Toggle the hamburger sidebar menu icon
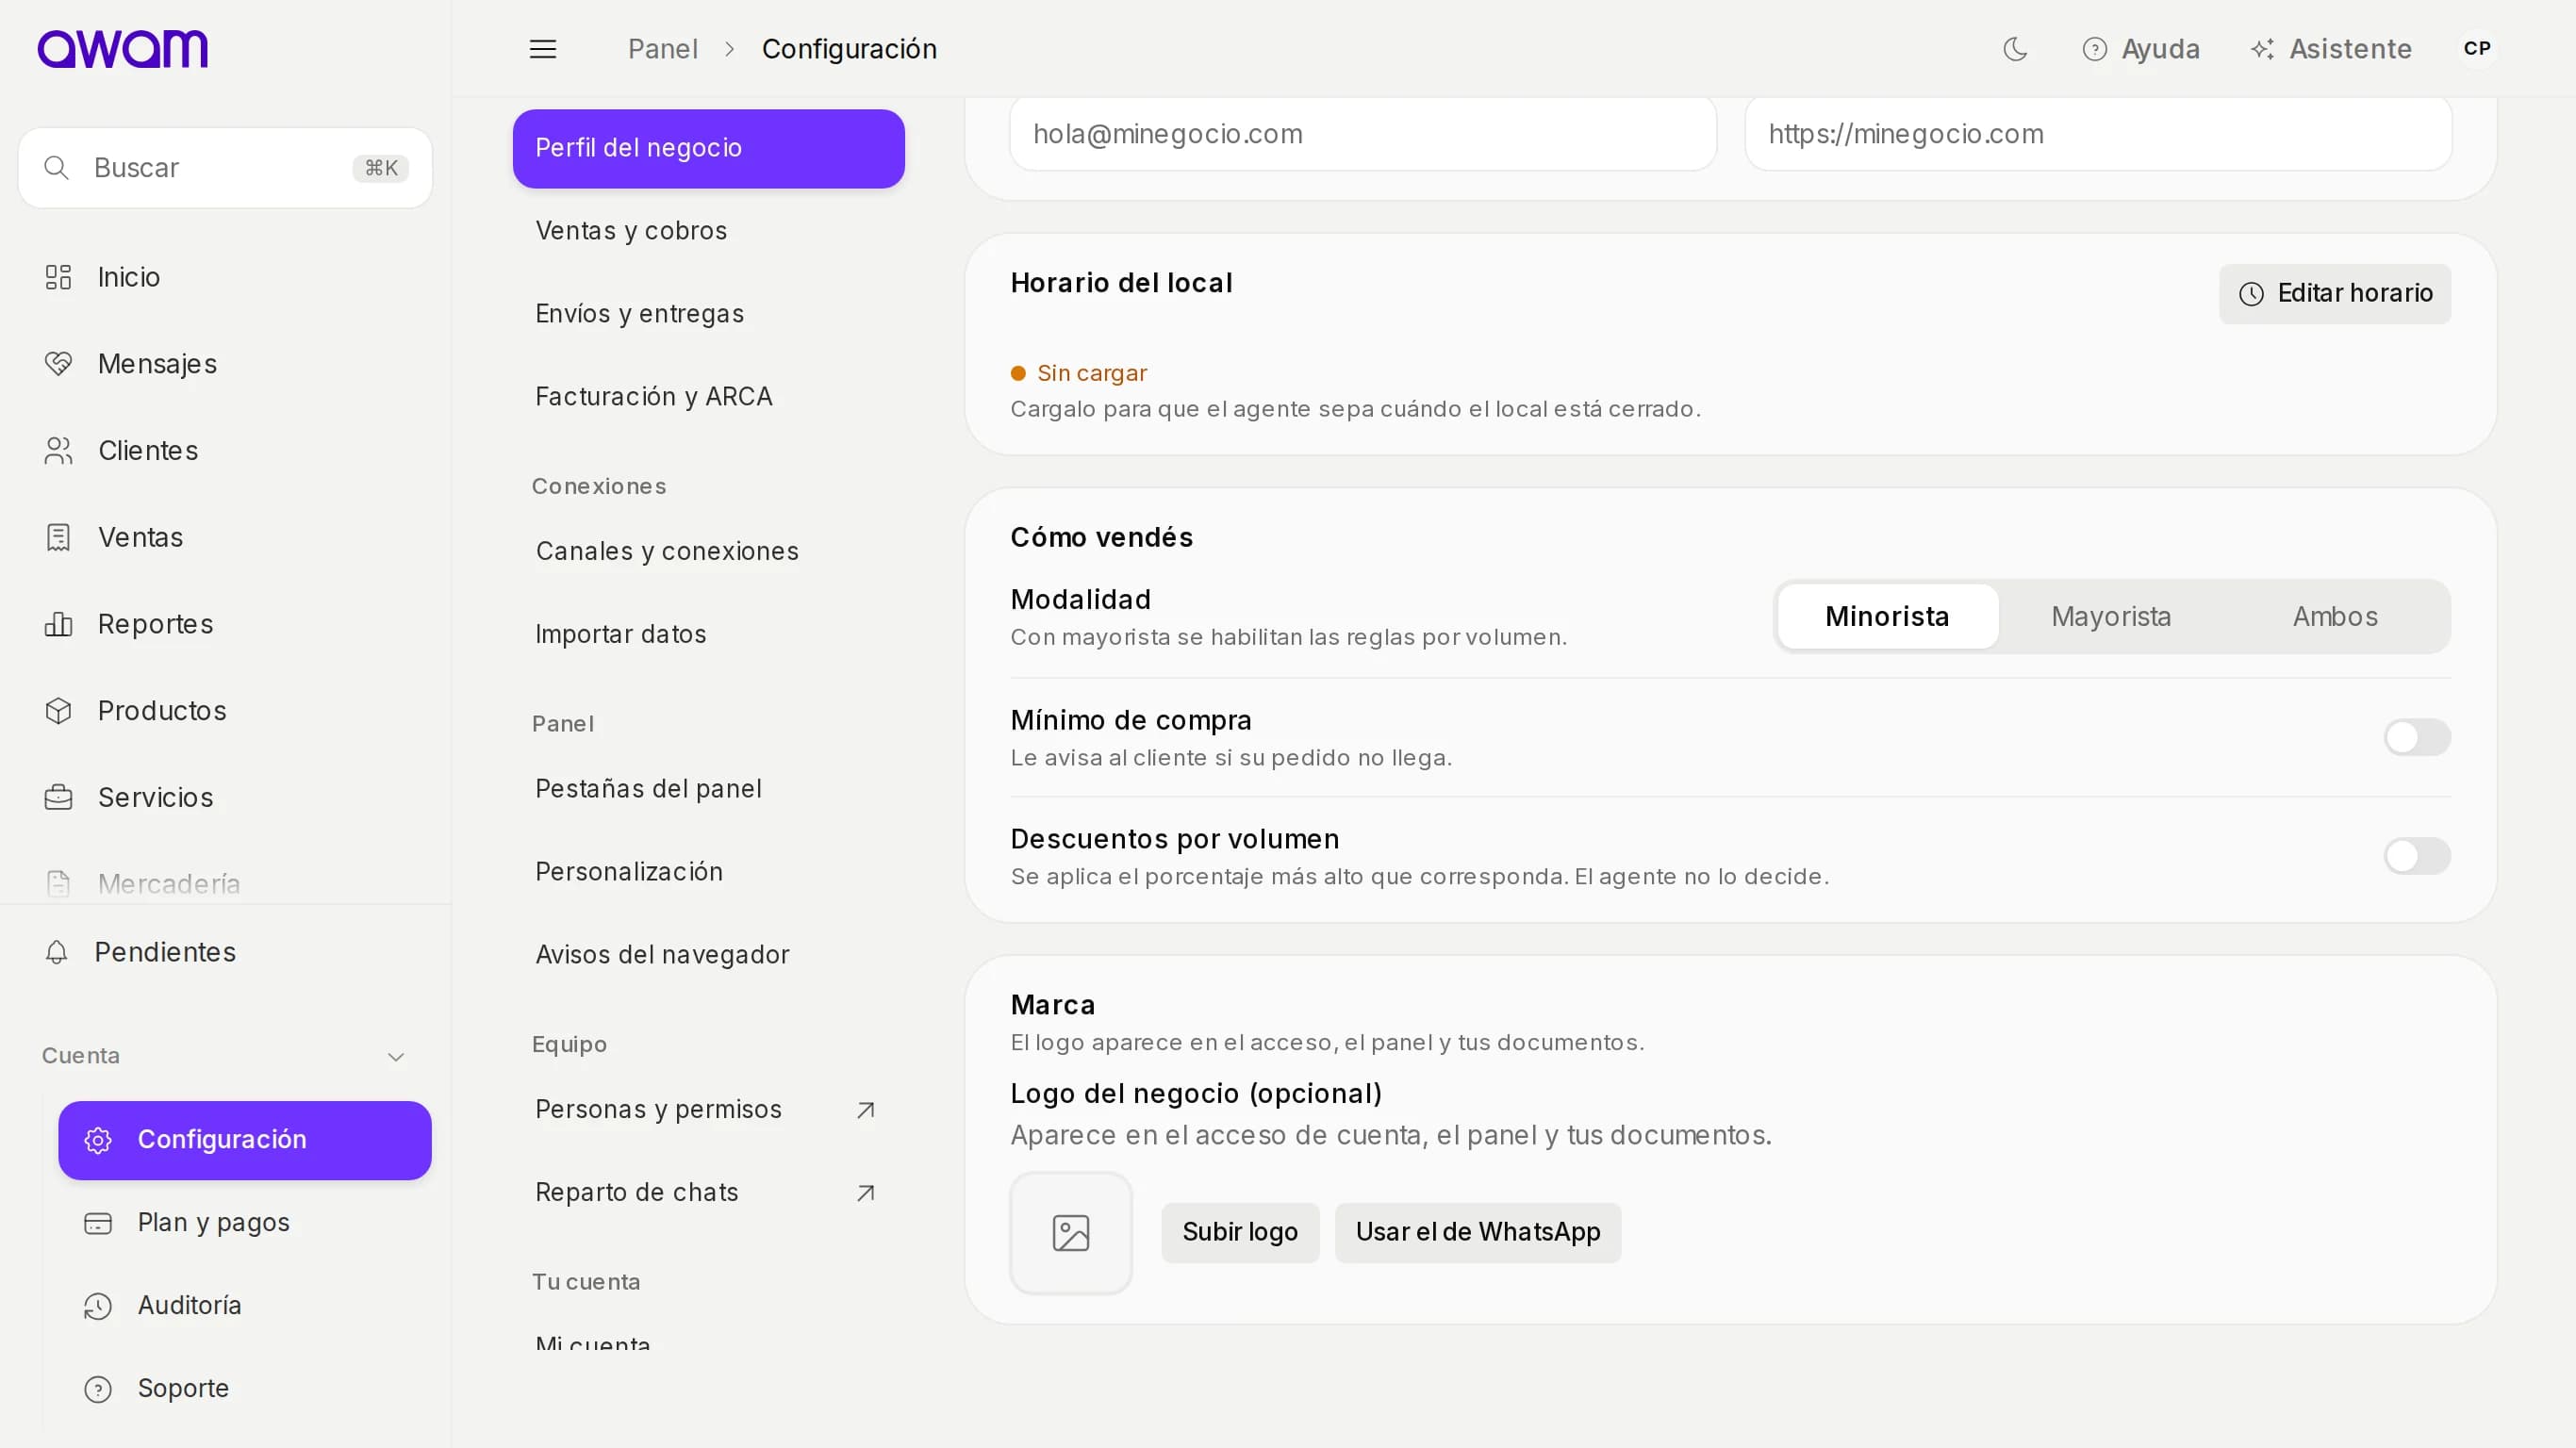The image size is (2576, 1448). pos(542,49)
